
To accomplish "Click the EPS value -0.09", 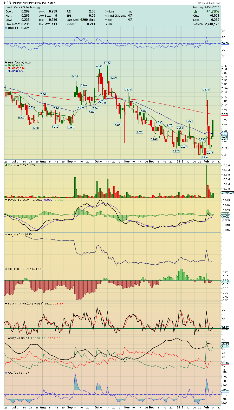I will coord(92,16).
